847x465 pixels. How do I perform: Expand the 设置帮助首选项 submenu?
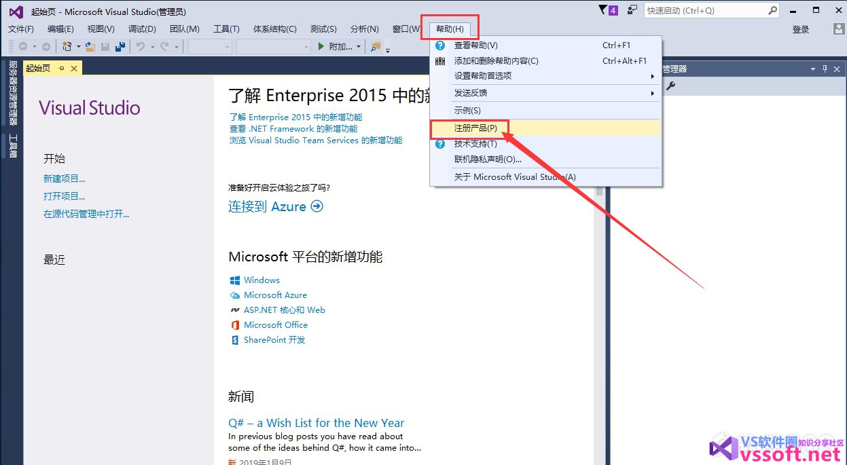click(545, 76)
